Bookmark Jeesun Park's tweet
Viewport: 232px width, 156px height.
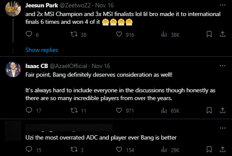[x=209, y=34]
